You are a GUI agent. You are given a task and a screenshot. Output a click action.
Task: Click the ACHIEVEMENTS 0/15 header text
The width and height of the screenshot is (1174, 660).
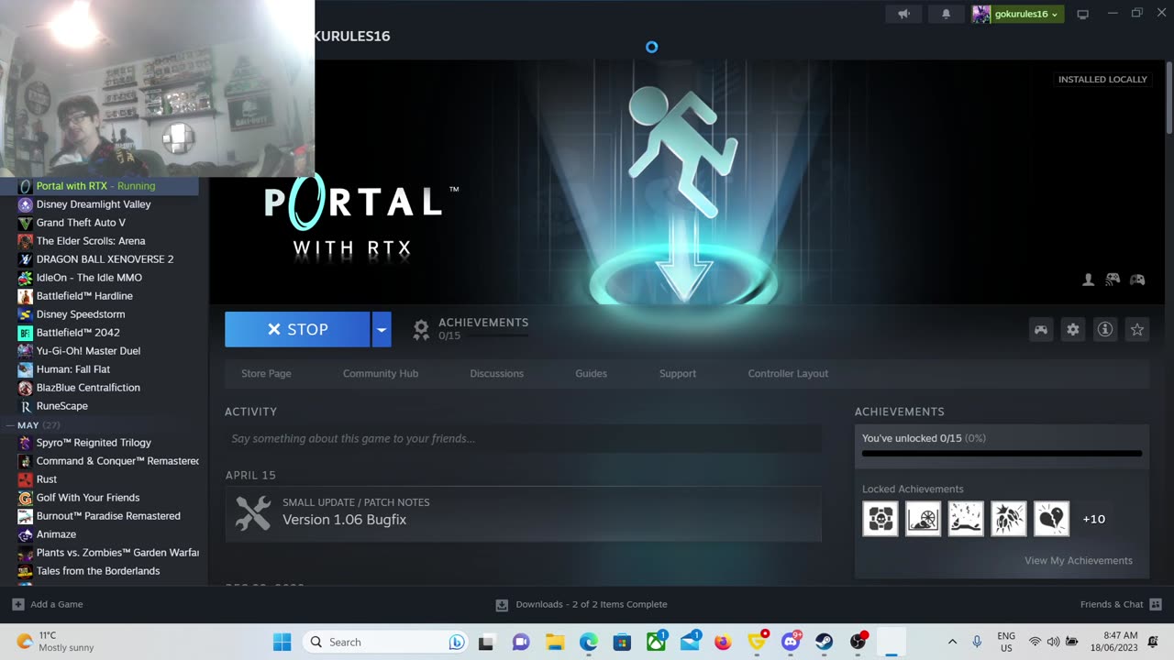[x=483, y=328]
